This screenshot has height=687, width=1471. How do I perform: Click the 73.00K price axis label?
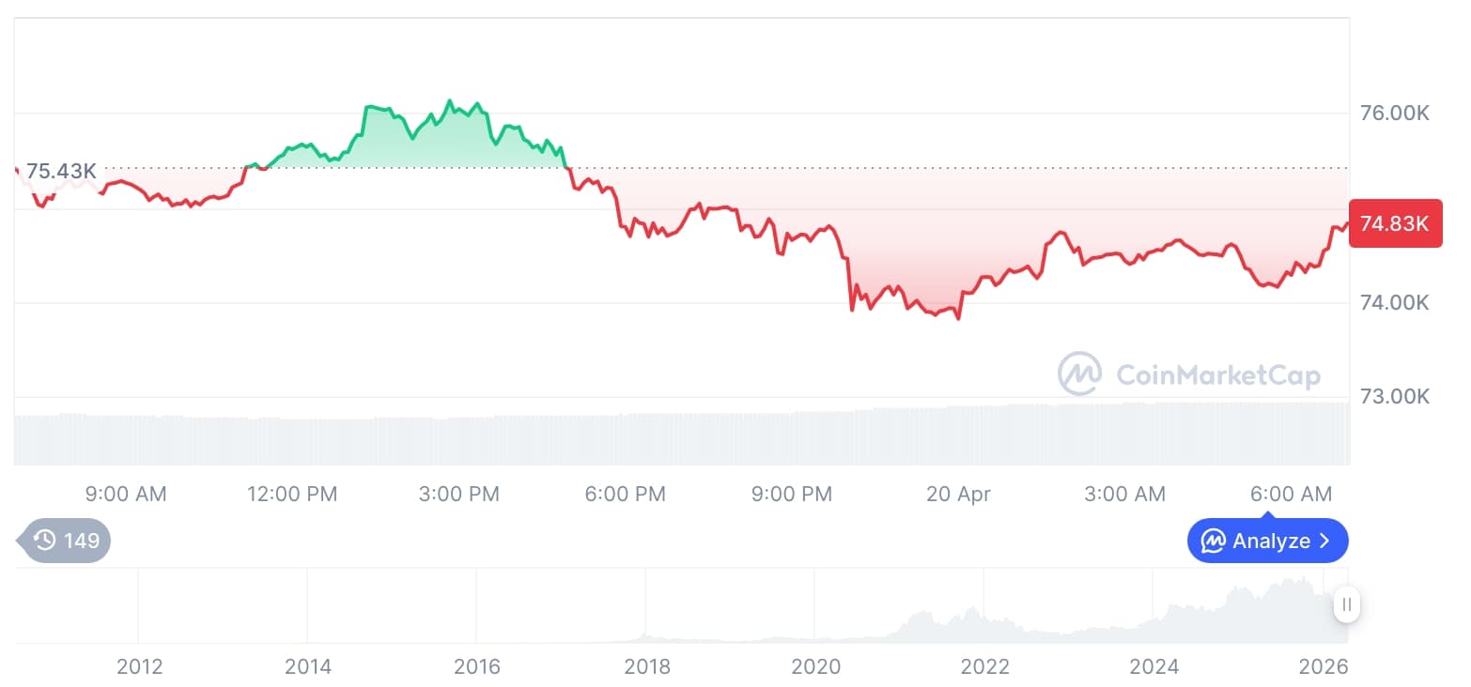pyautogui.click(x=1396, y=396)
